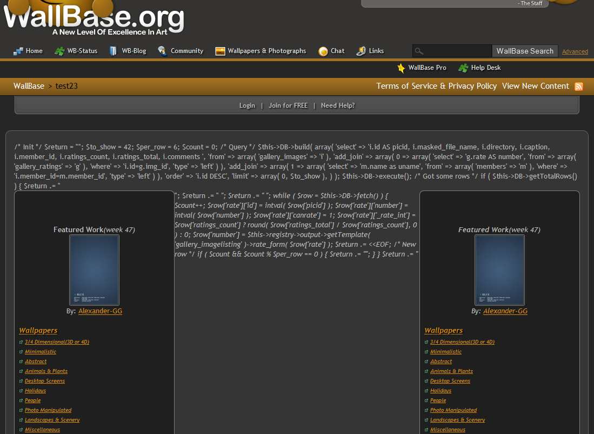Click the Help Desk puzzle icon

pyautogui.click(x=463, y=68)
